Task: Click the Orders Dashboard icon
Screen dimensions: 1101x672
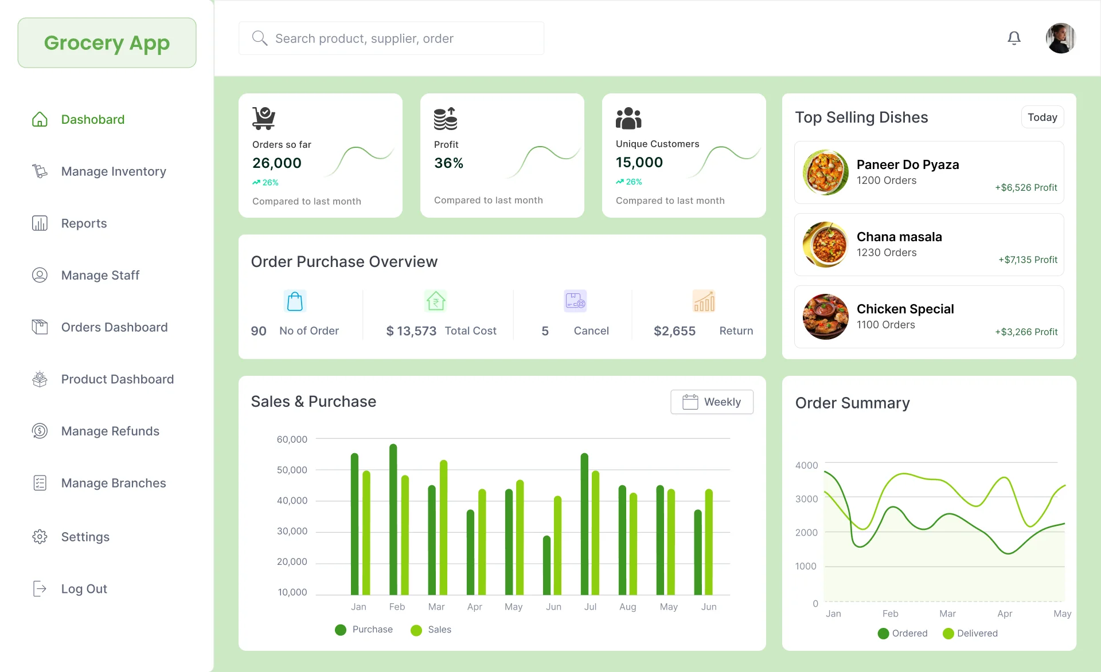Action: tap(40, 327)
